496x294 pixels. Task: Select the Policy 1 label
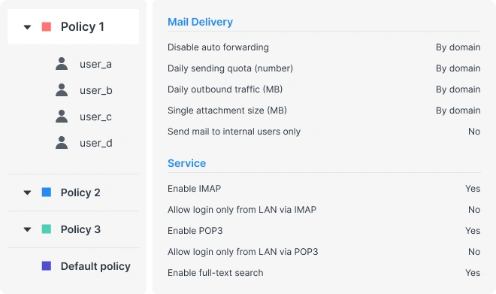(x=82, y=27)
